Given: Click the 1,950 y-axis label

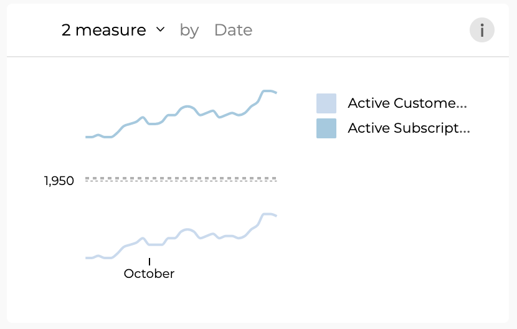Looking at the screenshot, I should (59, 181).
